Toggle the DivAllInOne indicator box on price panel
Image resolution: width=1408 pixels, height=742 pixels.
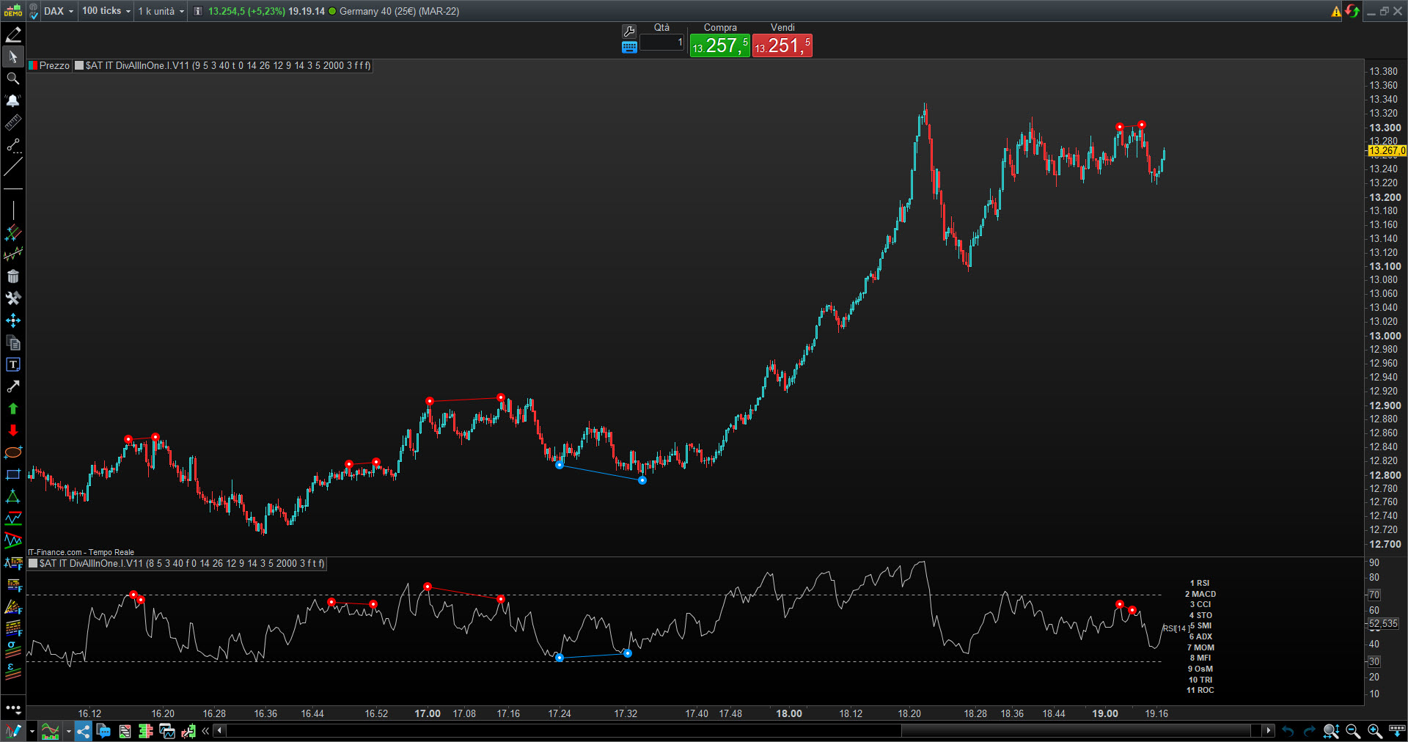[79, 66]
